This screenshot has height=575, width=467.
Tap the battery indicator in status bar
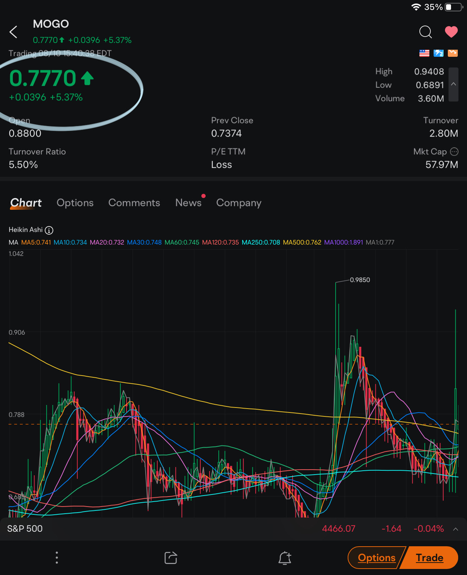pos(454,7)
